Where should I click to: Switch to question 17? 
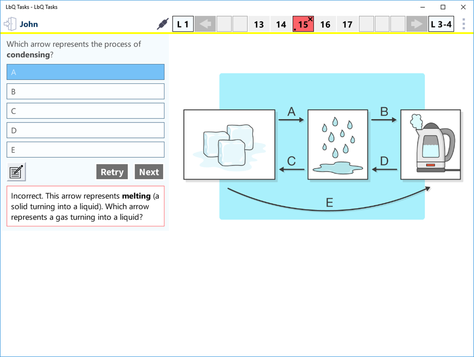pos(347,24)
